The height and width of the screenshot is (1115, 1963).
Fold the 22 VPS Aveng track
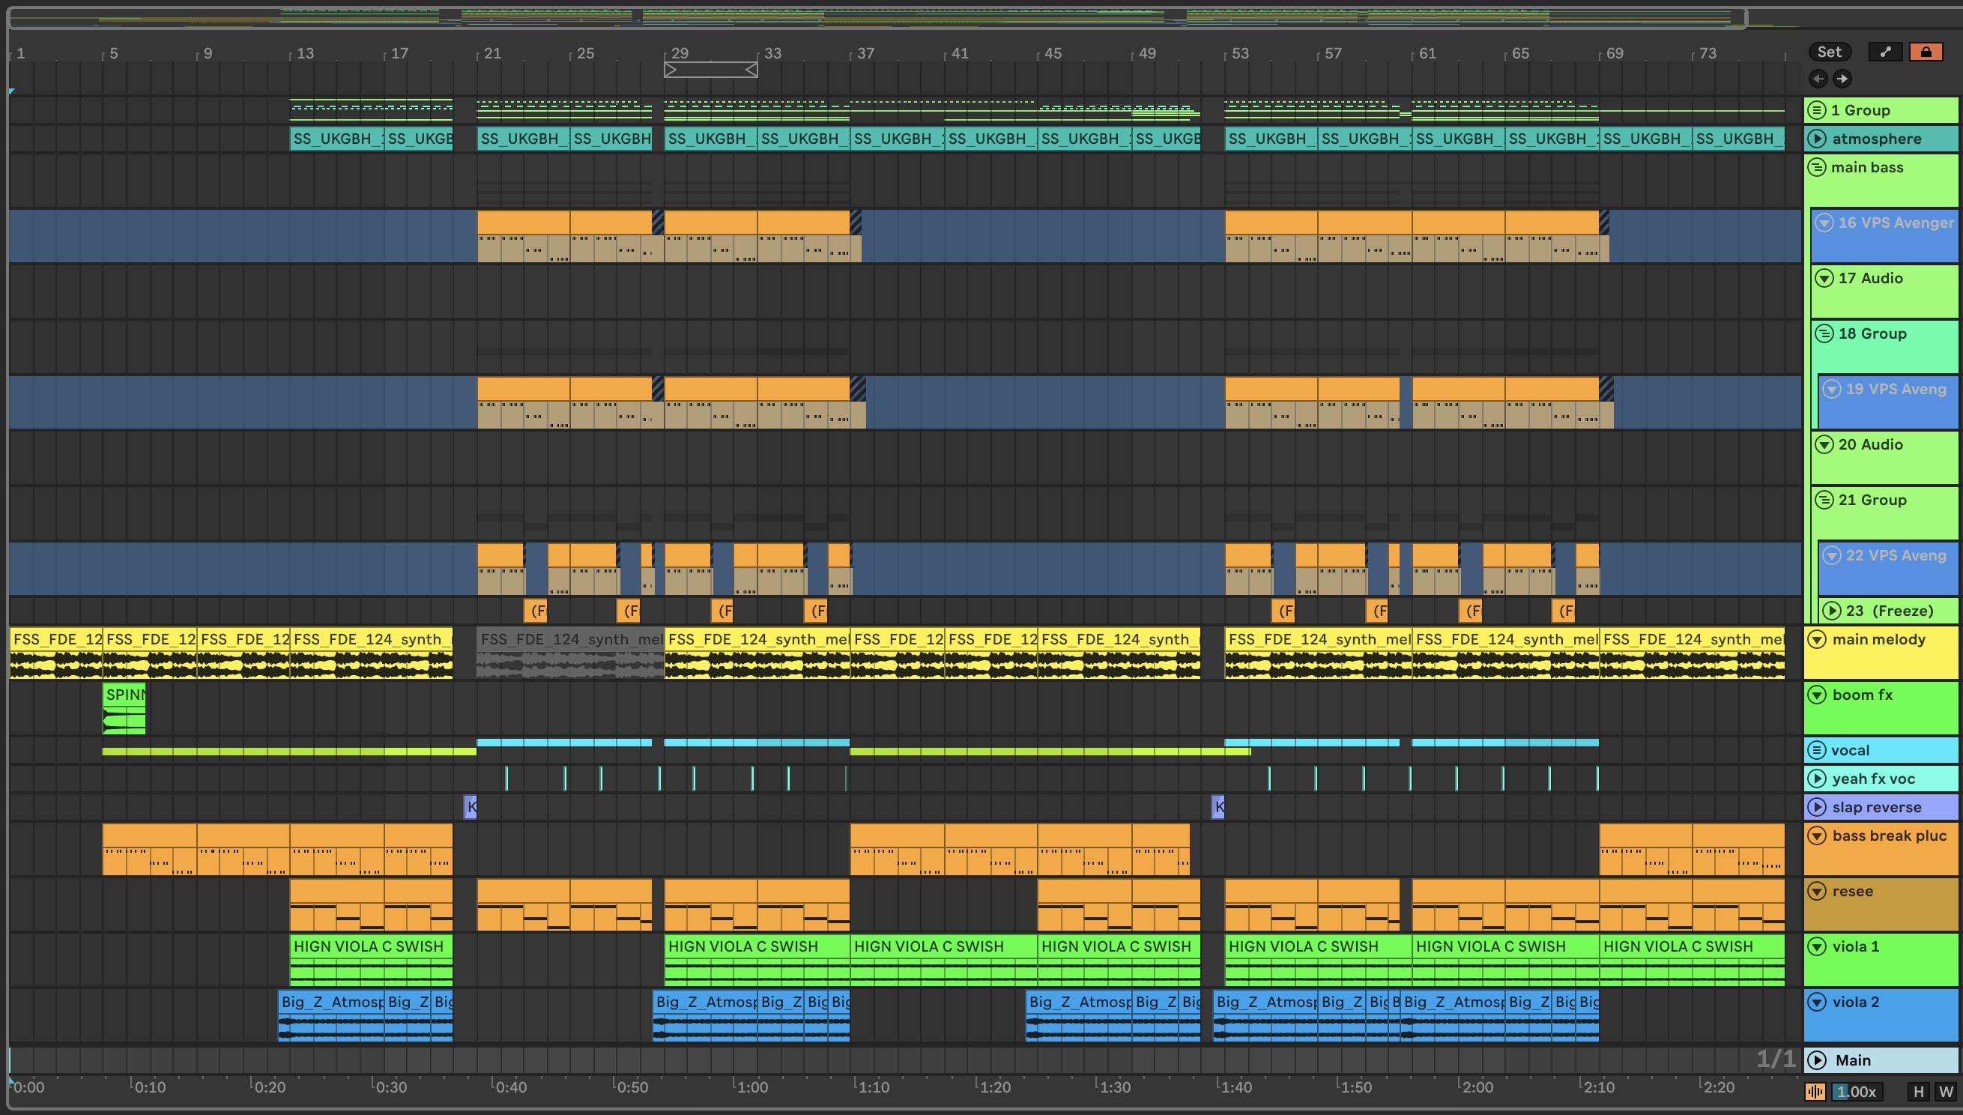[x=1831, y=555]
